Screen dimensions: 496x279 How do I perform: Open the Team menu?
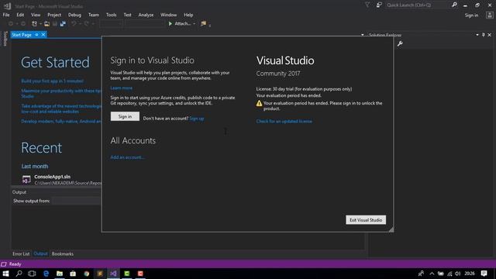click(x=94, y=15)
